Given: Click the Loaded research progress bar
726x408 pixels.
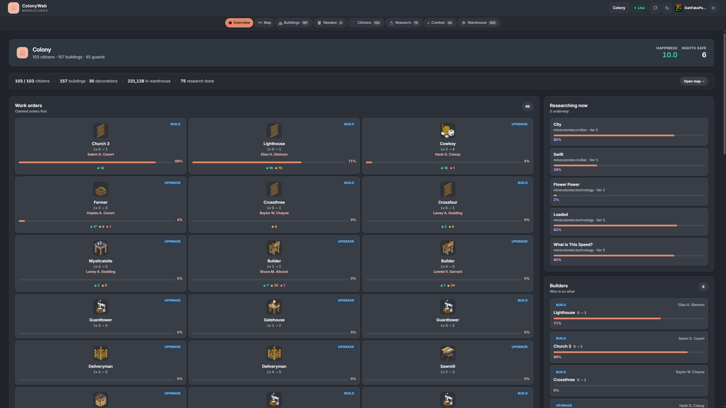Looking at the screenshot, I should tap(629, 226).
